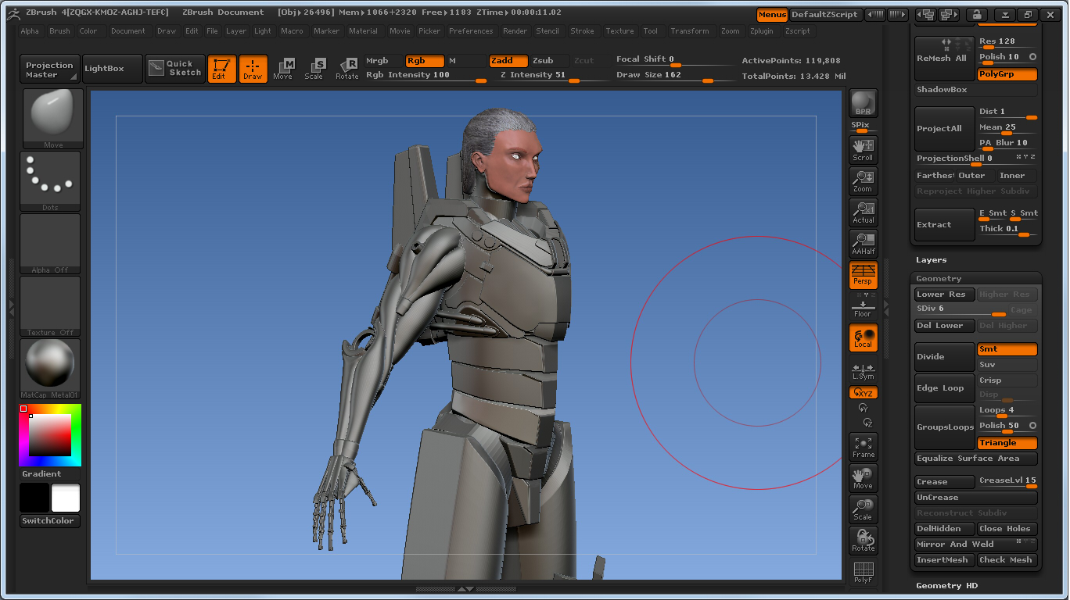Viewport: 1070px width, 600px height.
Task: Switch to top shelf Rotate mode
Action: [346, 69]
